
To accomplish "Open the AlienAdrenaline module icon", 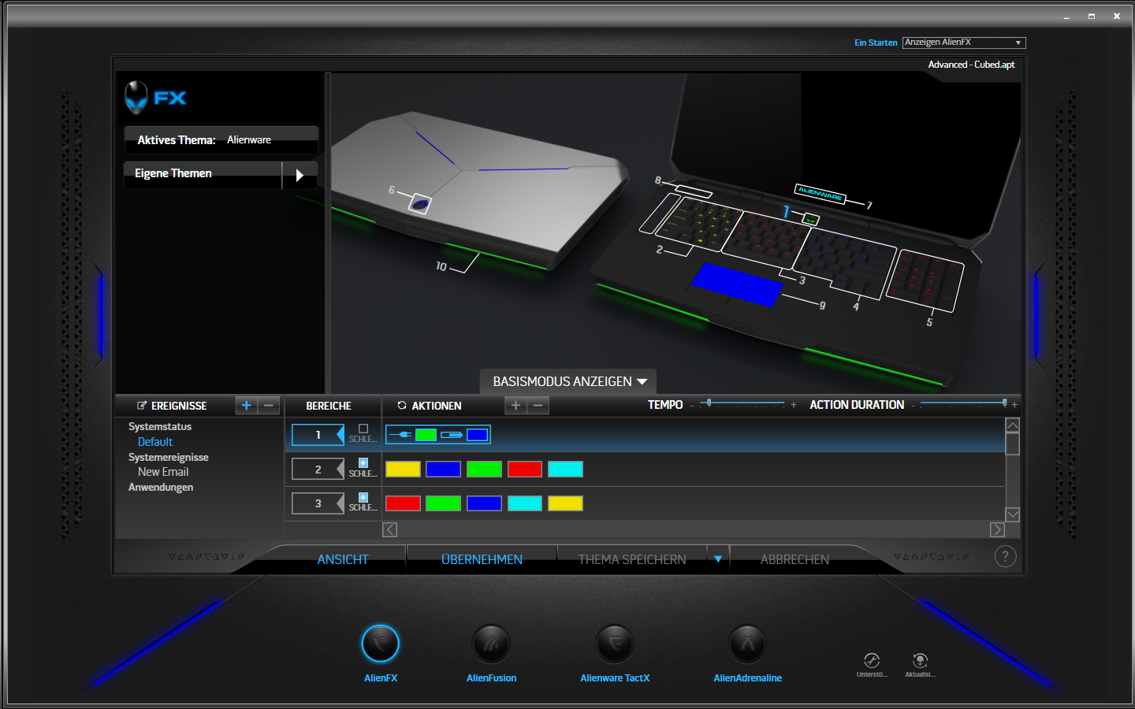I will pos(747,644).
